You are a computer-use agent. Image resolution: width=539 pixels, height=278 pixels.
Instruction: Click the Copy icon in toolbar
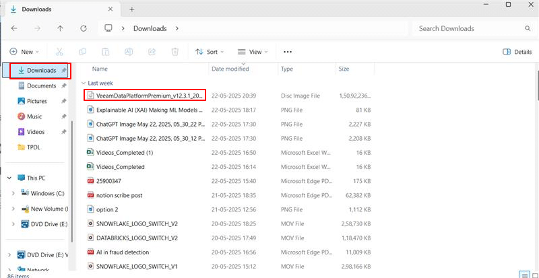coord(82,52)
